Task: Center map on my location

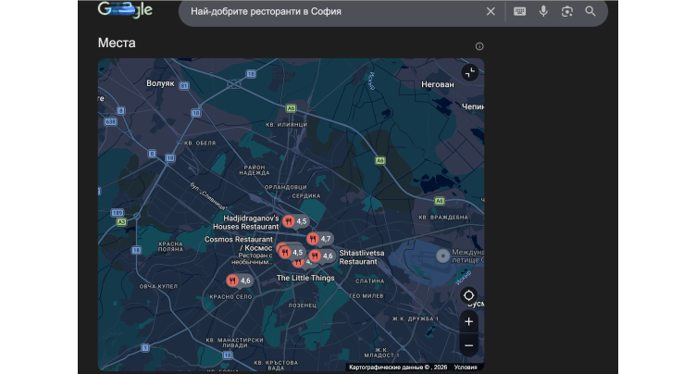Action: (468, 295)
